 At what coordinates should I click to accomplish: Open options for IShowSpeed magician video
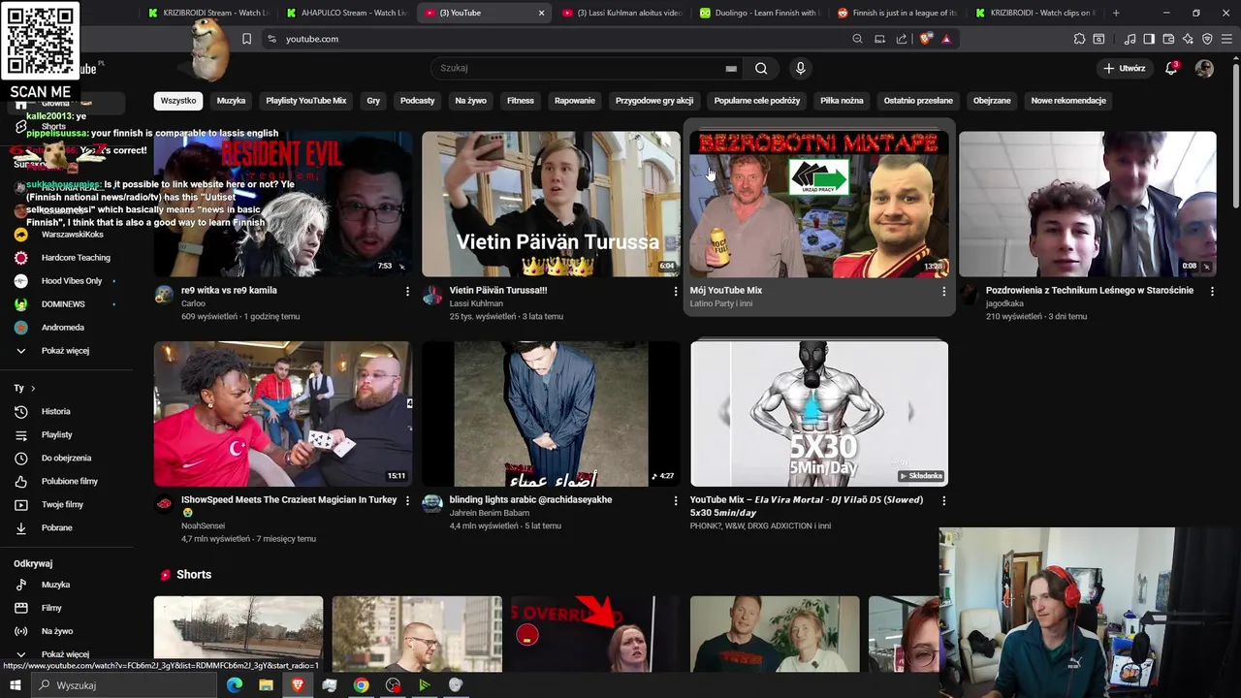[x=407, y=500]
